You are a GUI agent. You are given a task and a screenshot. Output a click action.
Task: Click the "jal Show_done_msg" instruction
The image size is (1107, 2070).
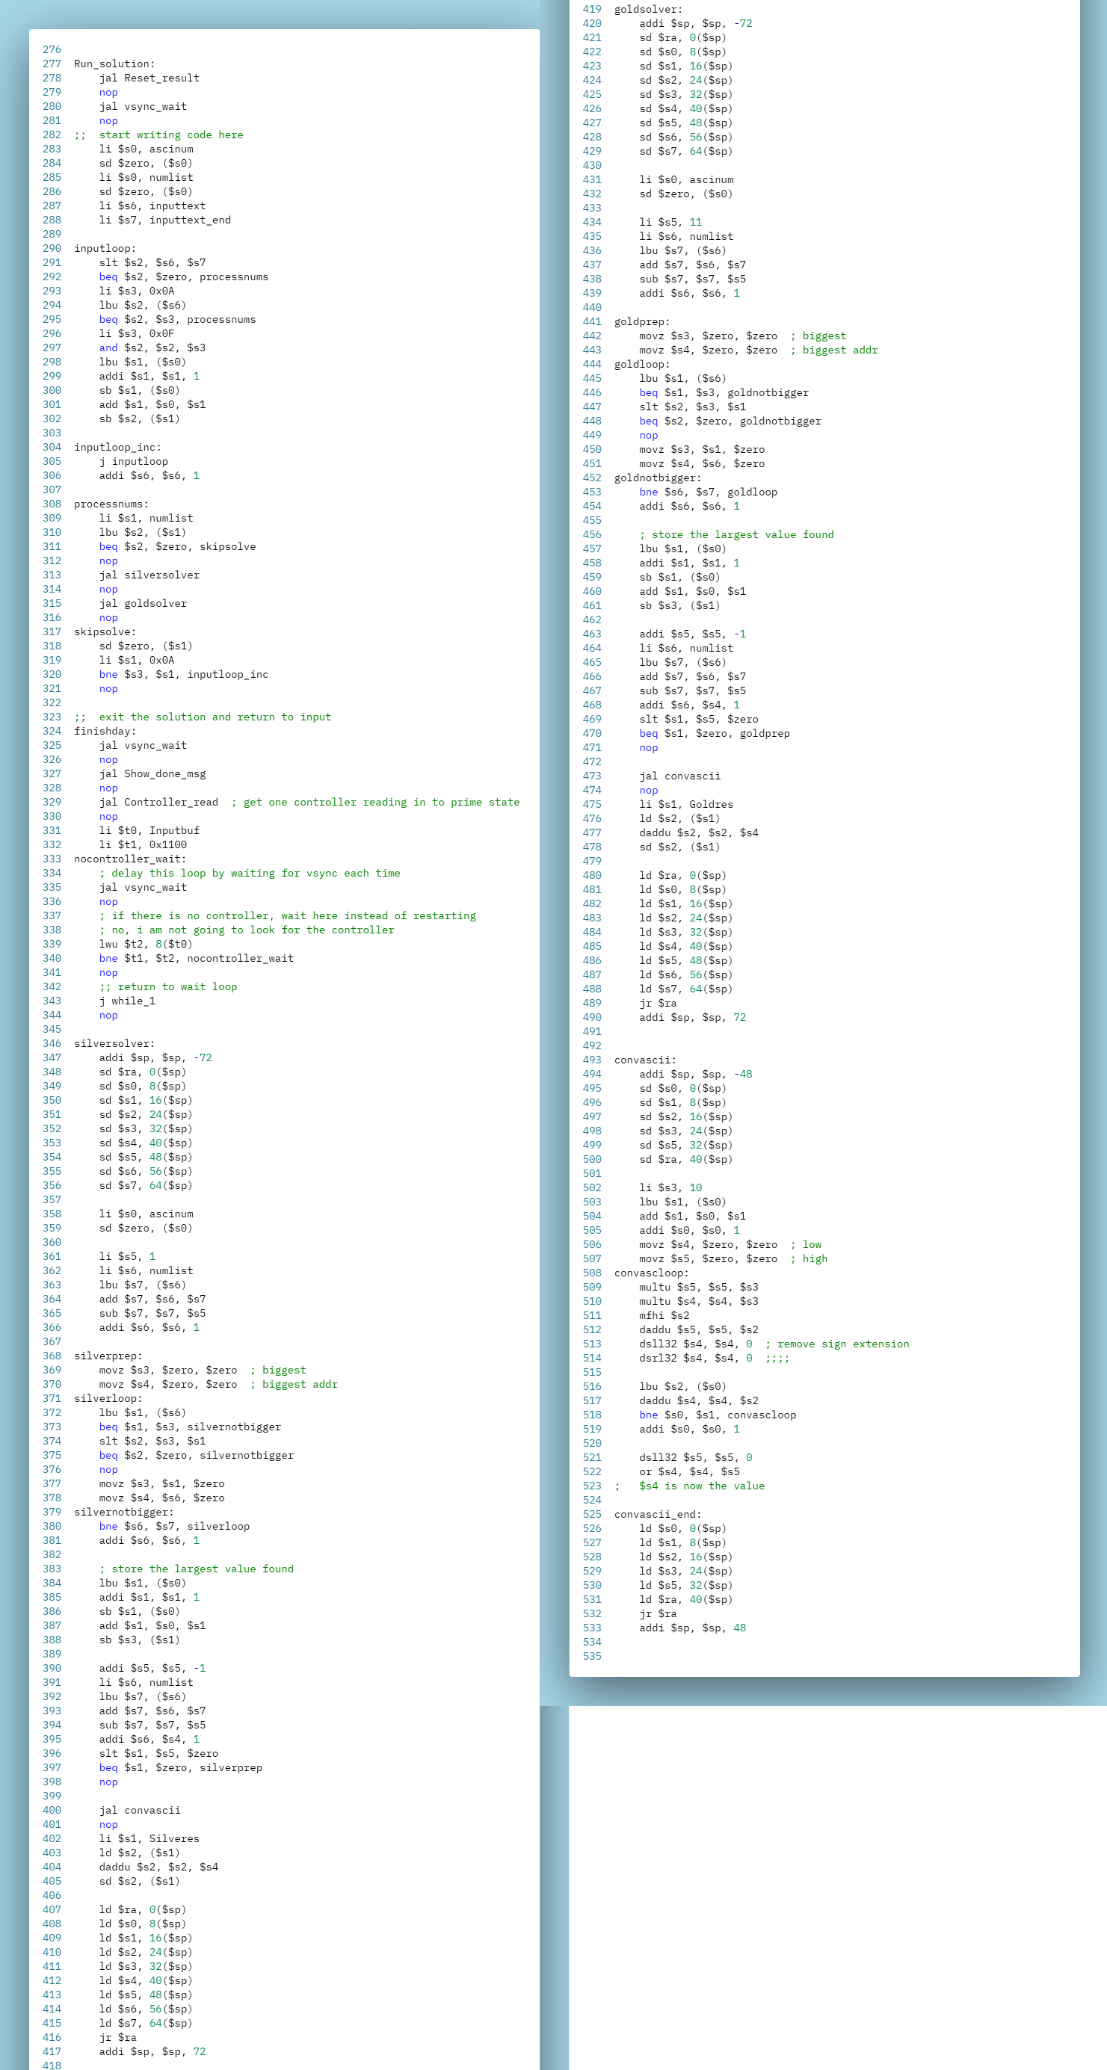pos(152,774)
